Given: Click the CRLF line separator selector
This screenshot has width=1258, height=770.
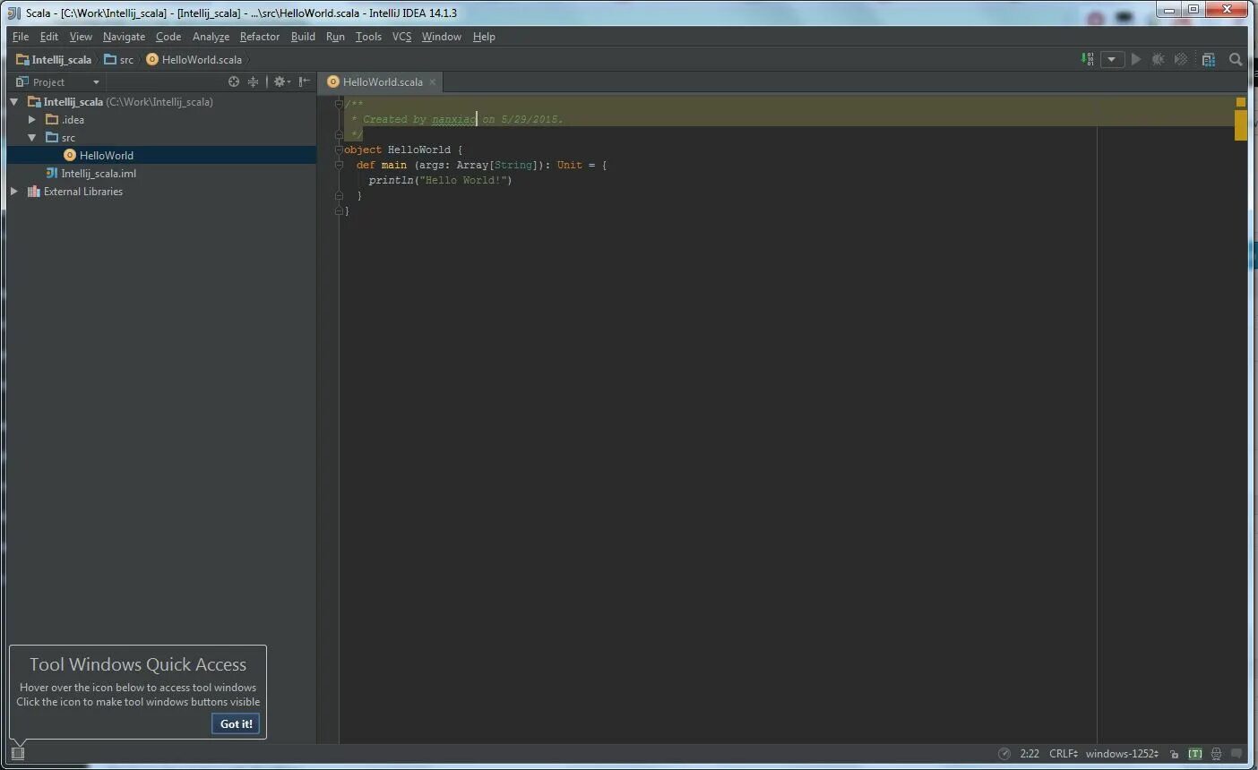Looking at the screenshot, I should [x=1064, y=754].
